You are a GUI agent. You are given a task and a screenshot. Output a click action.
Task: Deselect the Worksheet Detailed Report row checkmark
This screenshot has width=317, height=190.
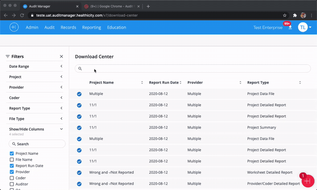[79, 173]
